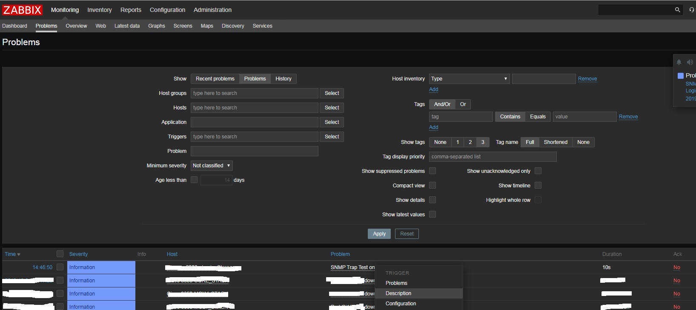Tick the Compact view checkbox
696x310 pixels.
[432, 186]
